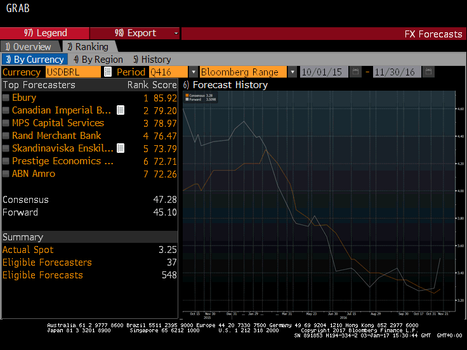
Task: Select the By Currency sub-tab
Action: (35, 59)
